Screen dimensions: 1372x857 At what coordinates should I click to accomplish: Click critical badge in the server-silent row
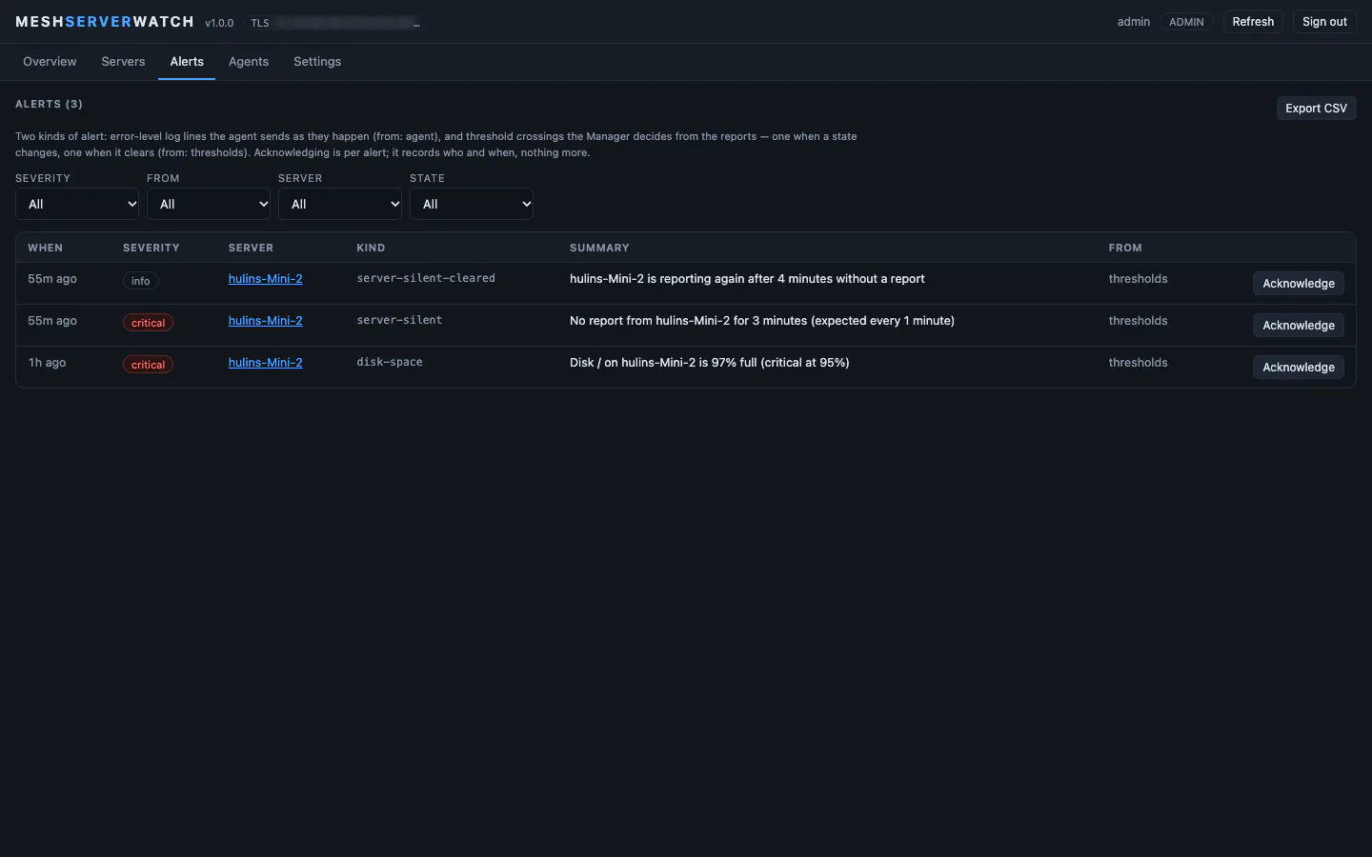coord(148,323)
